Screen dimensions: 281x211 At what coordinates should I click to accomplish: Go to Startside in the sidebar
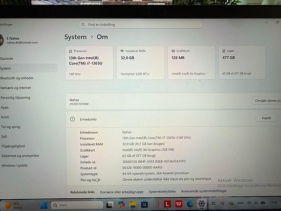[7, 58]
